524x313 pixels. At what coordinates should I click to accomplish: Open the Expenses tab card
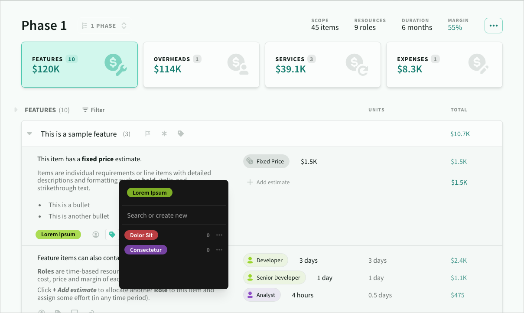point(444,65)
